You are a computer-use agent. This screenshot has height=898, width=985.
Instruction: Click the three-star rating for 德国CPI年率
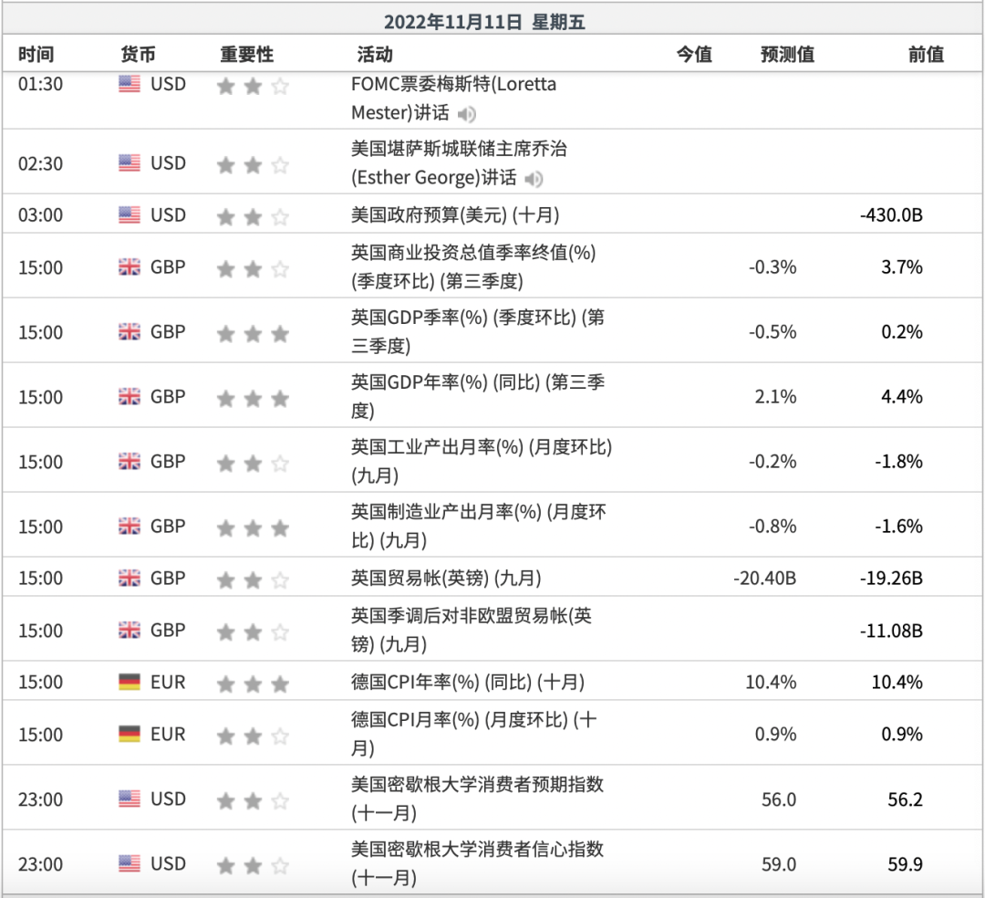(253, 684)
